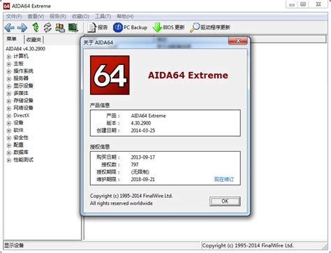Click 驱动程序更新 driver update button
The image size is (331, 253).
pos(210,27)
